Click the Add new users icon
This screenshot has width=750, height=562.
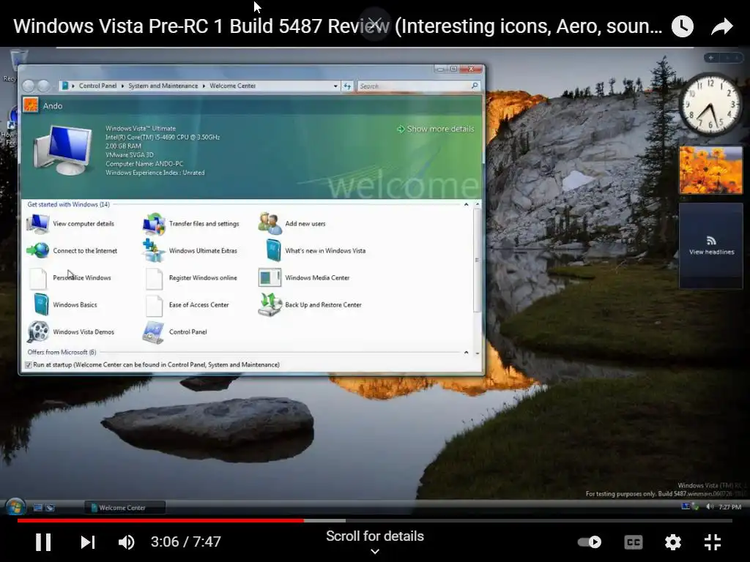(270, 223)
